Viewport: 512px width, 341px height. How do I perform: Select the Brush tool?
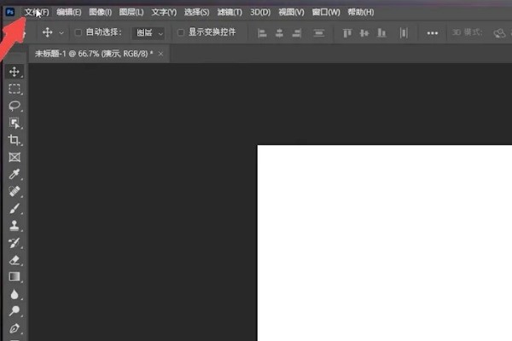tap(15, 209)
